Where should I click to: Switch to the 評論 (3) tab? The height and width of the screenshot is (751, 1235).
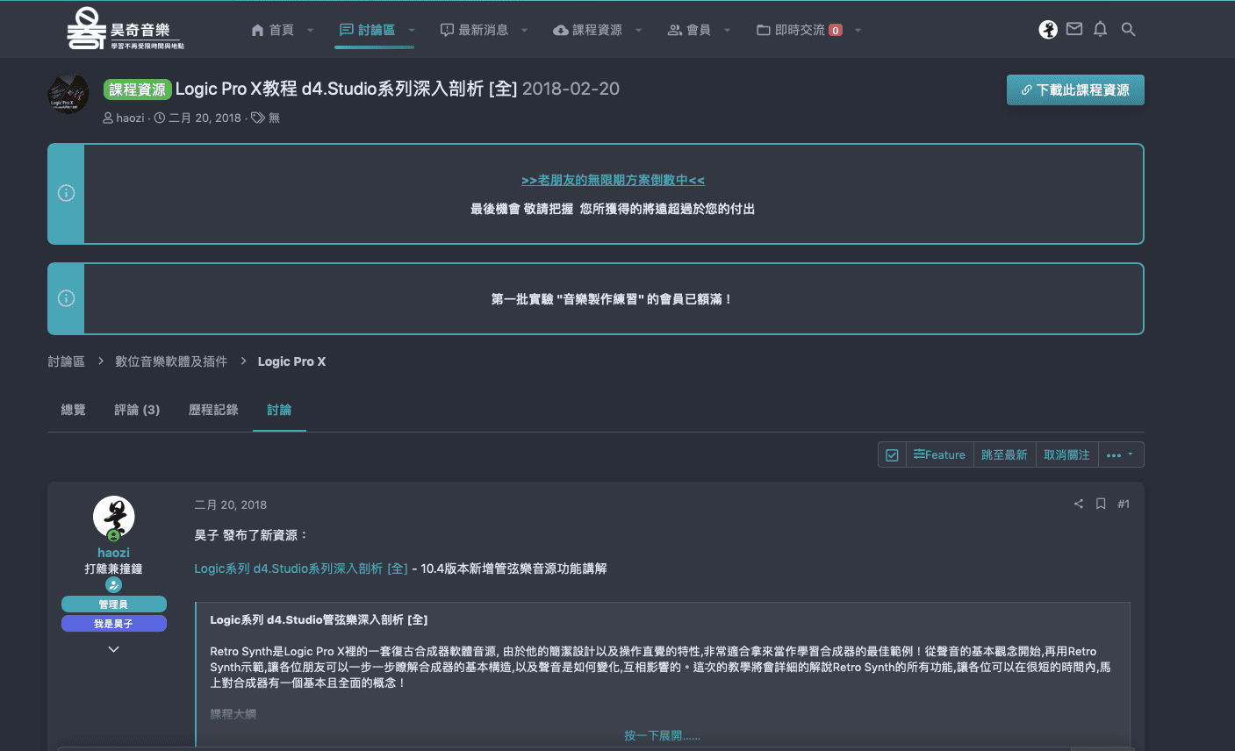coord(137,410)
